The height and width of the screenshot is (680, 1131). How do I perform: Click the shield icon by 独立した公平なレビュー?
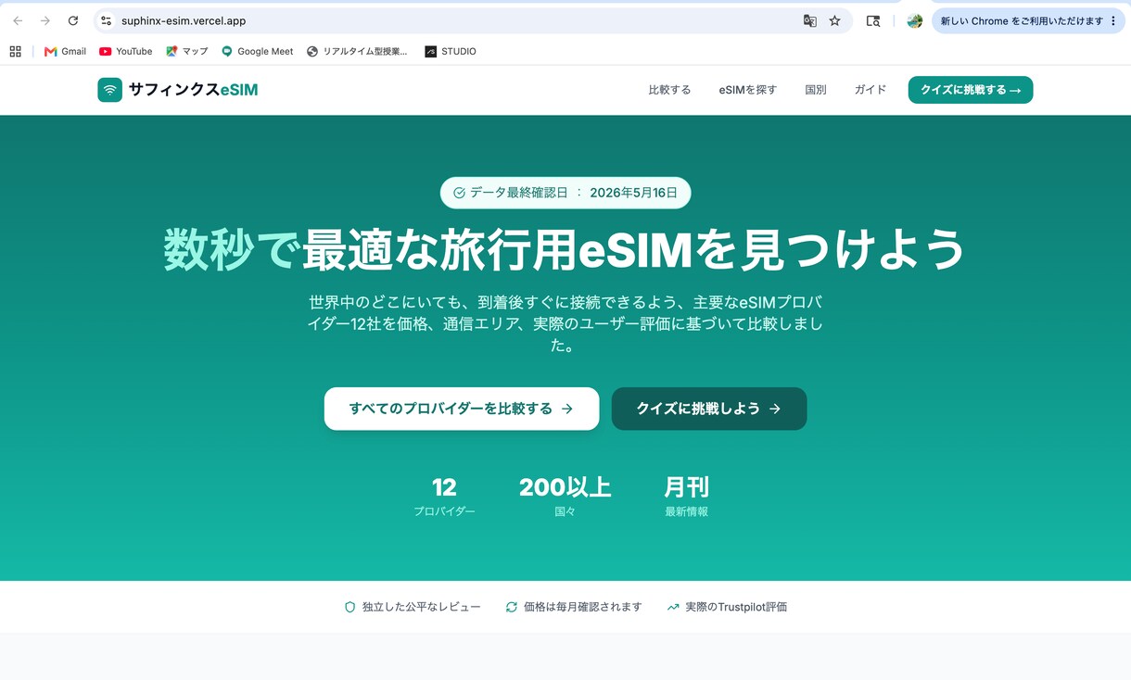coord(350,607)
